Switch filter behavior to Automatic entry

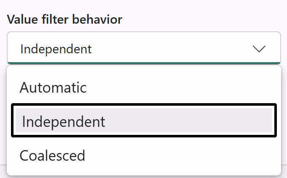tap(53, 88)
